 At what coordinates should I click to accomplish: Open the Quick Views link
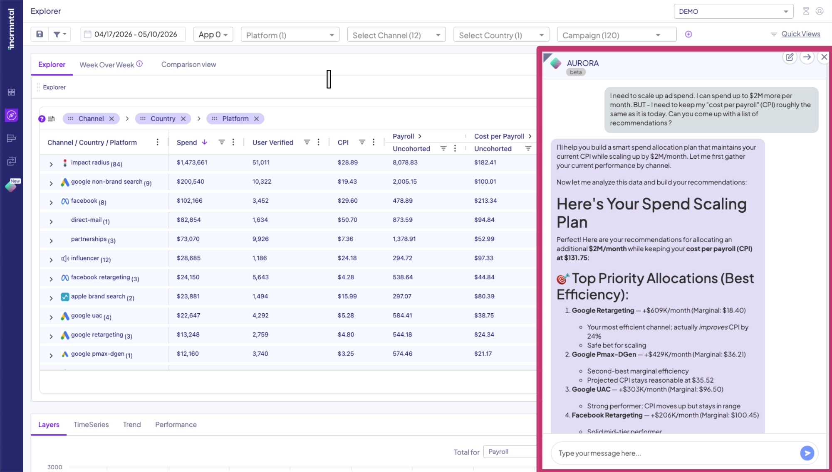tap(800, 34)
